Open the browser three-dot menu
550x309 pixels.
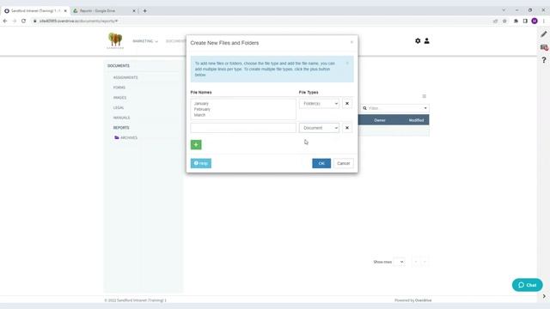[x=544, y=21]
